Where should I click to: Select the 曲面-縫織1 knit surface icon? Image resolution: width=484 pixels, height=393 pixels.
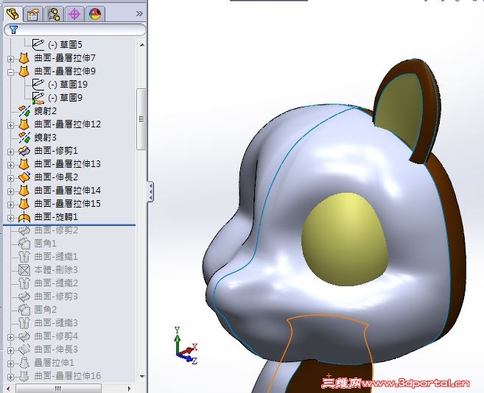pyautogui.click(x=24, y=256)
